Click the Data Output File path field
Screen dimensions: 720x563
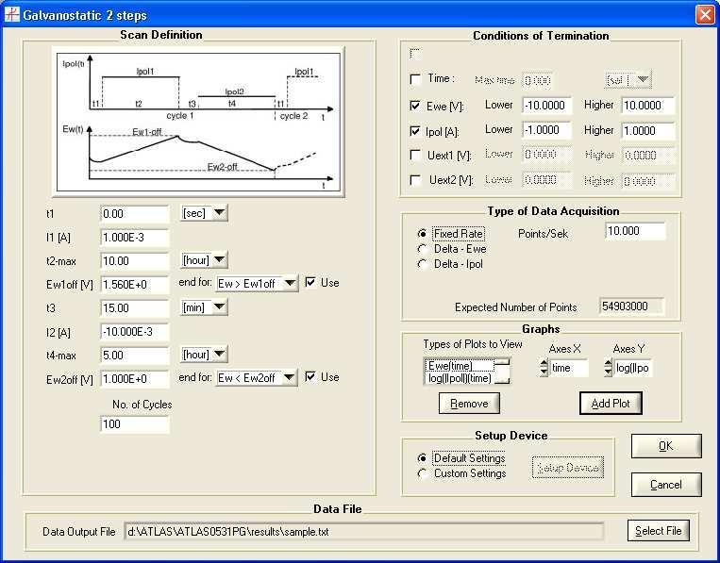click(363, 532)
